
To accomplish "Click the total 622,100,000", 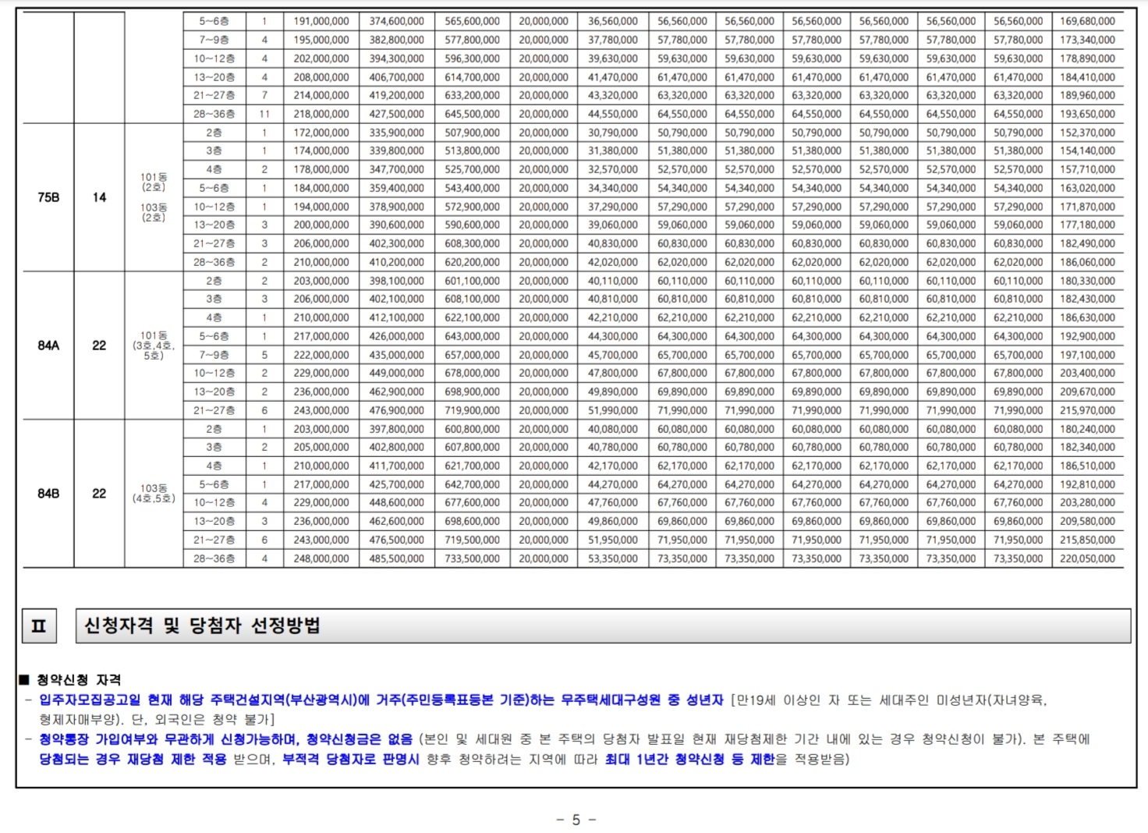I will point(472,317).
